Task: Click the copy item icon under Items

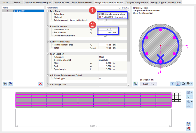Action: (10, 84)
